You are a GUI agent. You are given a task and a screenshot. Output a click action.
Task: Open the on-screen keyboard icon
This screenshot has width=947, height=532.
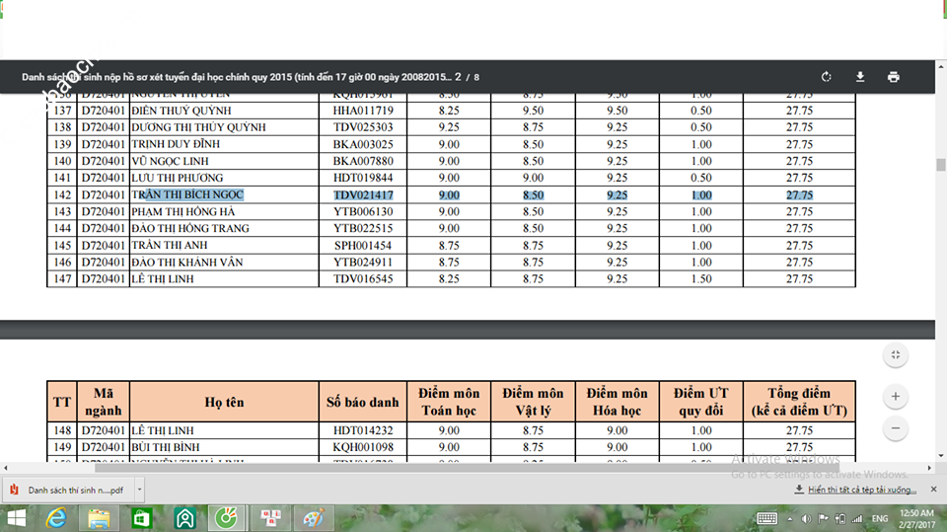(x=766, y=518)
